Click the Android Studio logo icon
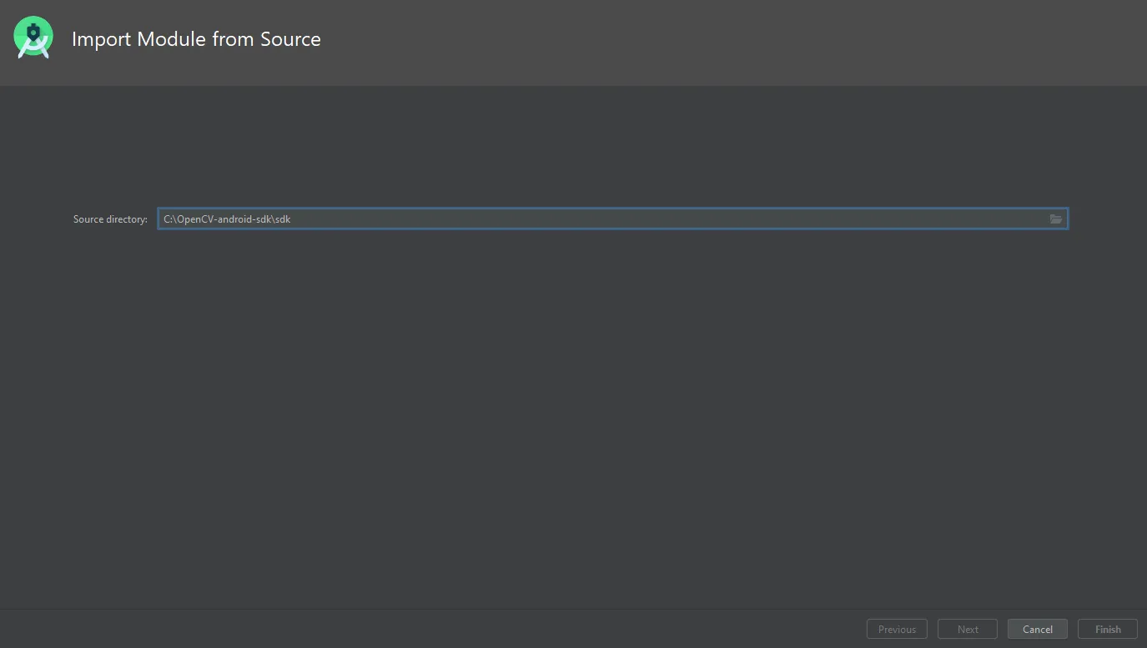The image size is (1147, 648). [33, 38]
